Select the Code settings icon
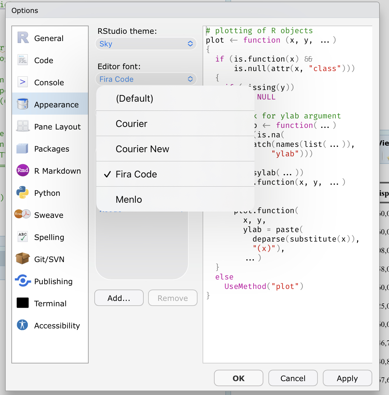This screenshot has height=395, width=389. 22,60
